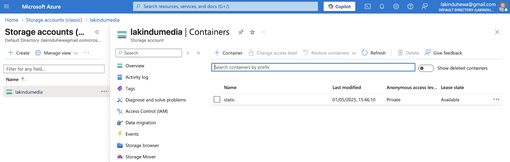Sort storage accounts by Name column
The image size is (510, 162).
[x=16, y=80]
